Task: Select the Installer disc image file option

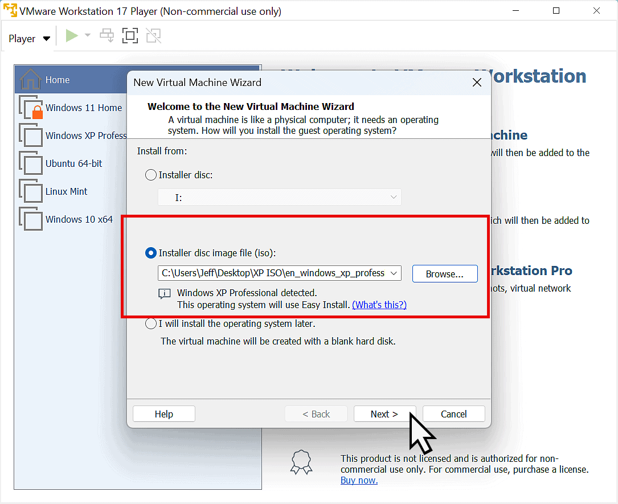Action: tap(151, 253)
